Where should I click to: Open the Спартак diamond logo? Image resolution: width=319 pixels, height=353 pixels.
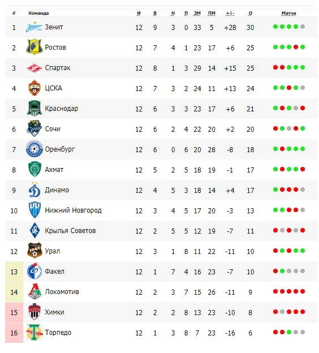pos(34,68)
